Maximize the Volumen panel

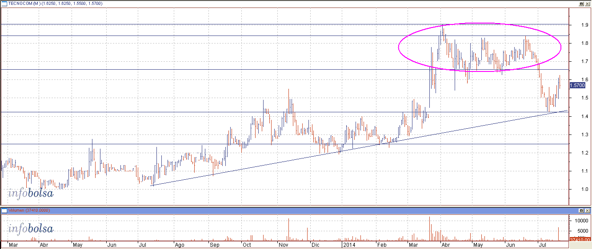[581, 210]
